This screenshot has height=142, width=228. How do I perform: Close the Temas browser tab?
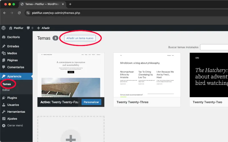(x=63, y=4)
